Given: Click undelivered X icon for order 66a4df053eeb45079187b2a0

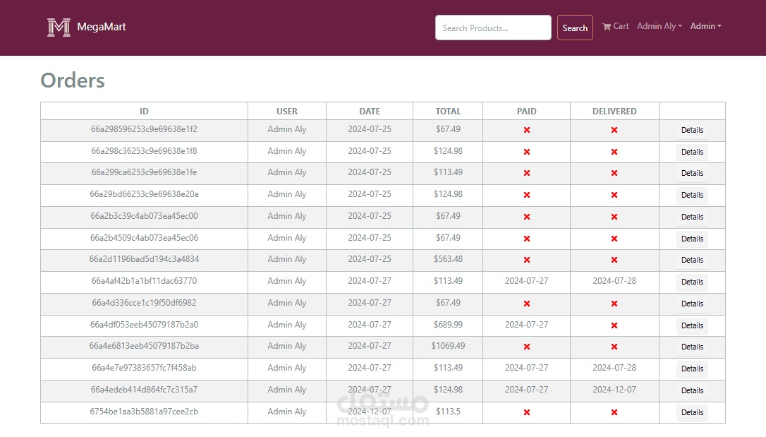Looking at the screenshot, I should 614,325.
